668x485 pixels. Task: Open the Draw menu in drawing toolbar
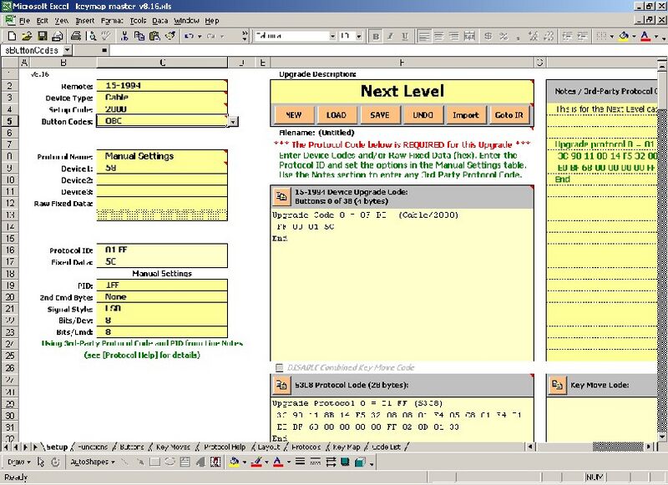coord(18,462)
